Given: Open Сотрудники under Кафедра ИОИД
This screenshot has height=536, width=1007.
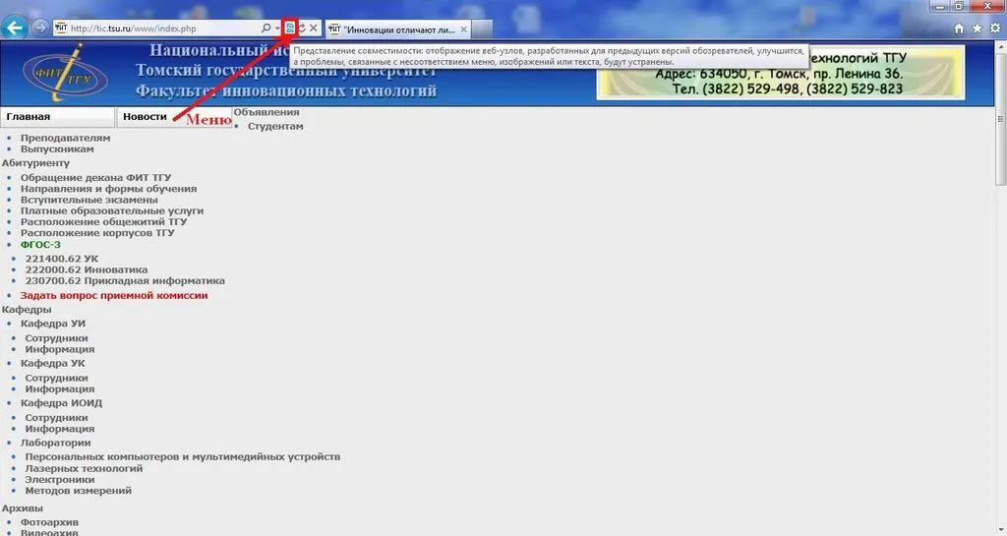Looking at the screenshot, I should pyautogui.click(x=56, y=418).
